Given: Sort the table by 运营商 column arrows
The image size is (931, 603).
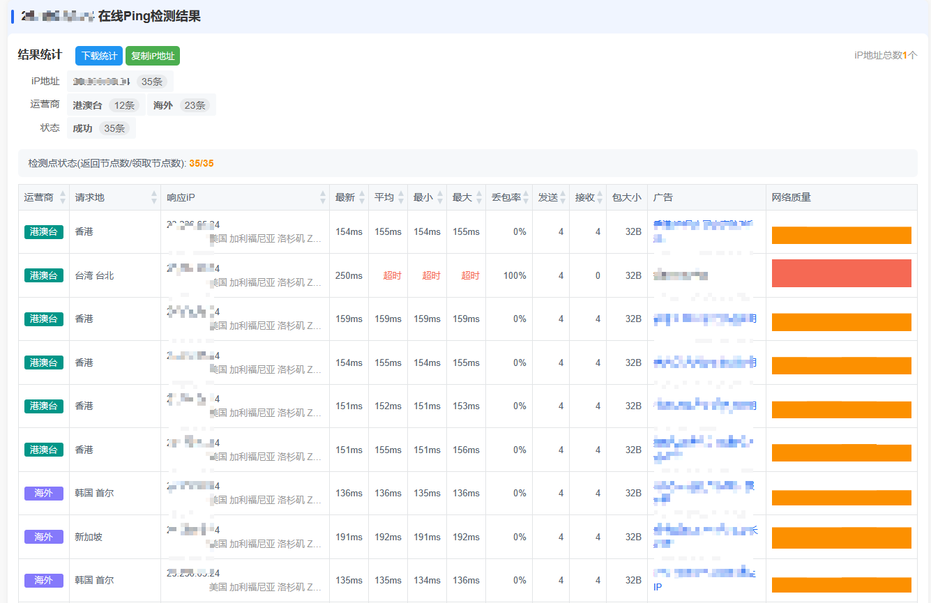Looking at the screenshot, I should pyautogui.click(x=63, y=198).
